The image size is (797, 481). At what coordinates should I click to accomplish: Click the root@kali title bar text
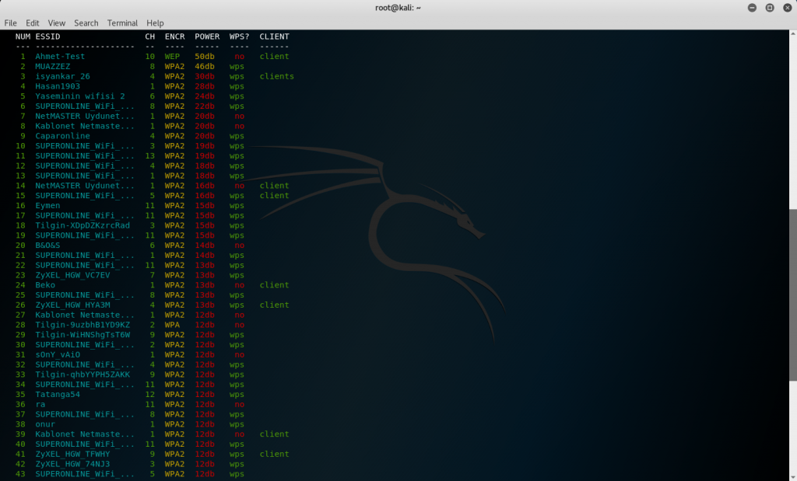[398, 8]
